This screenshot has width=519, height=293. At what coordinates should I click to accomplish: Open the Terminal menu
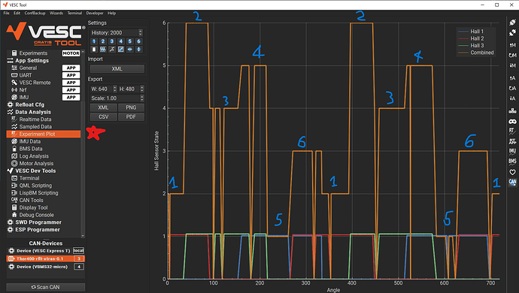(74, 14)
